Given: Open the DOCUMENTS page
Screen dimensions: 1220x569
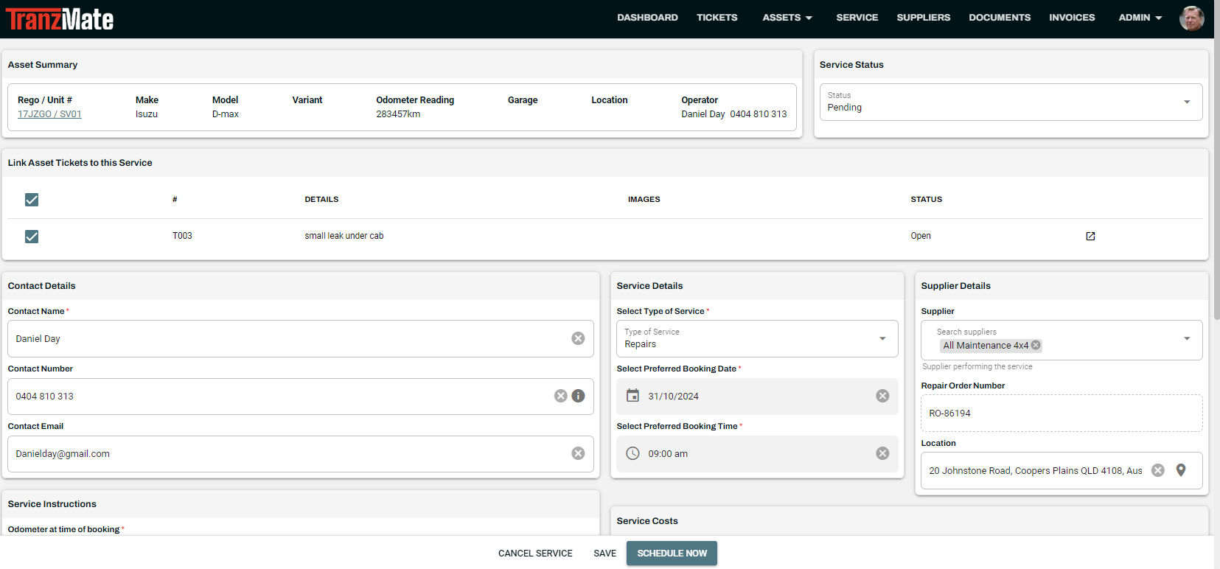Looking at the screenshot, I should [x=999, y=18].
